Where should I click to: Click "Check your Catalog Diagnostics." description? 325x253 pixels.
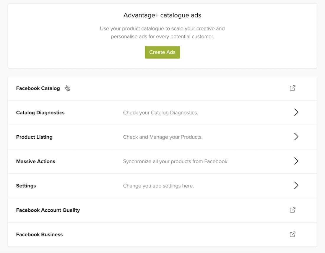(x=160, y=113)
